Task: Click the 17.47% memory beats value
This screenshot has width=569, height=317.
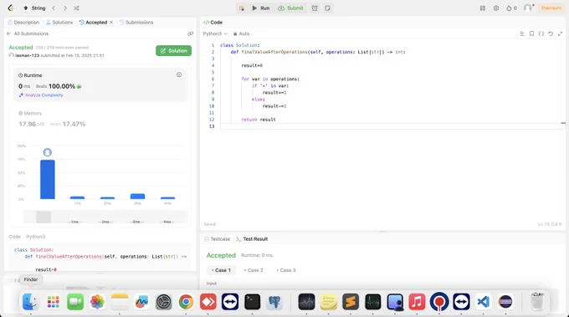Action: pos(74,124)
